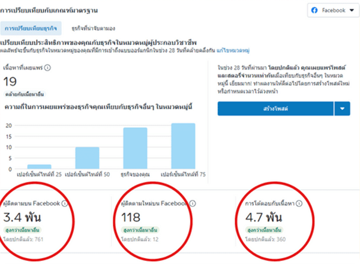The image size is (360, 264).
Task: Click info icon next to ผู้ติดตามบน Facebook
Action: tap(64, 204)
